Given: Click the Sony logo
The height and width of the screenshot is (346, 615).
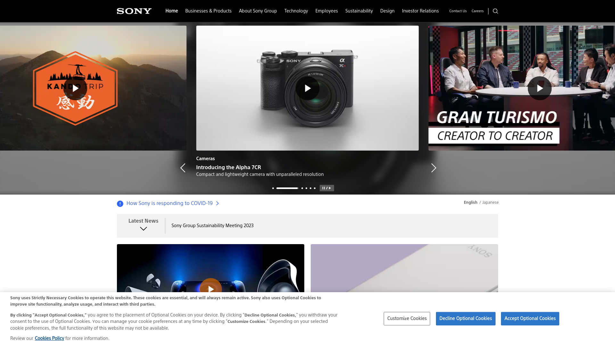Looking at the screenshot, I should coord(134,11).
